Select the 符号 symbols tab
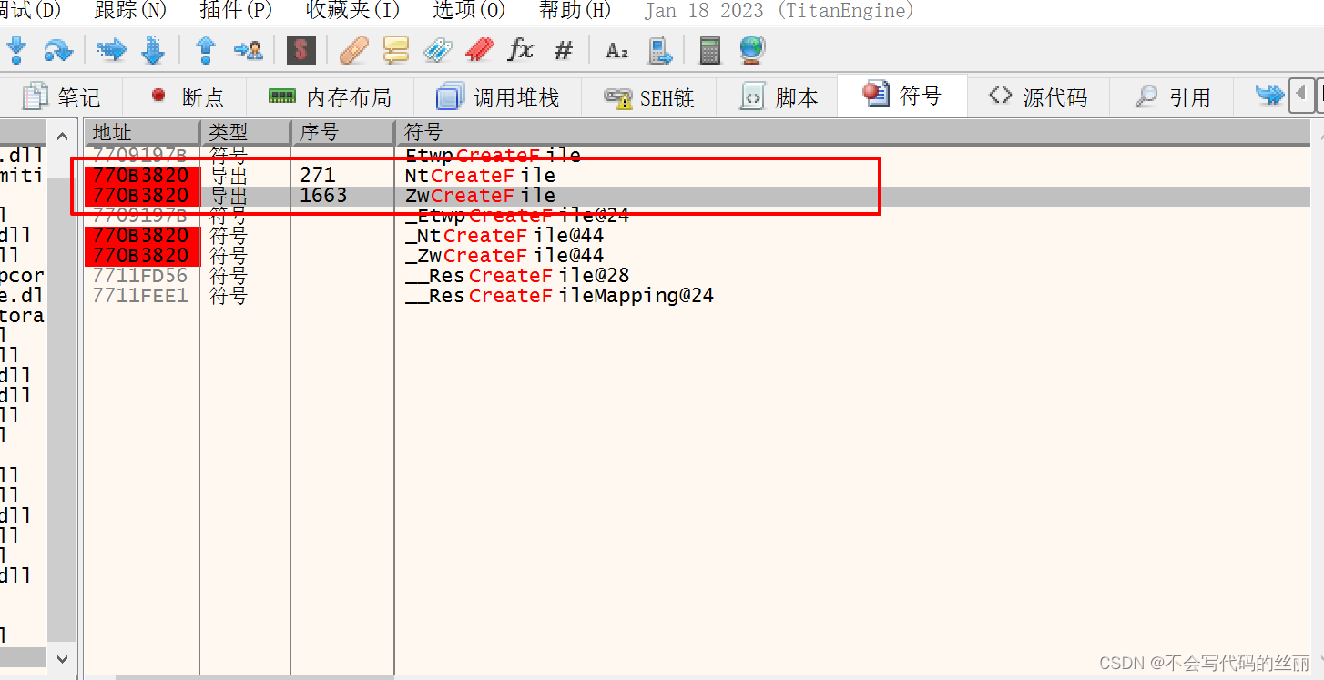This screenshot has height=680, width=1324. (901, 96)
